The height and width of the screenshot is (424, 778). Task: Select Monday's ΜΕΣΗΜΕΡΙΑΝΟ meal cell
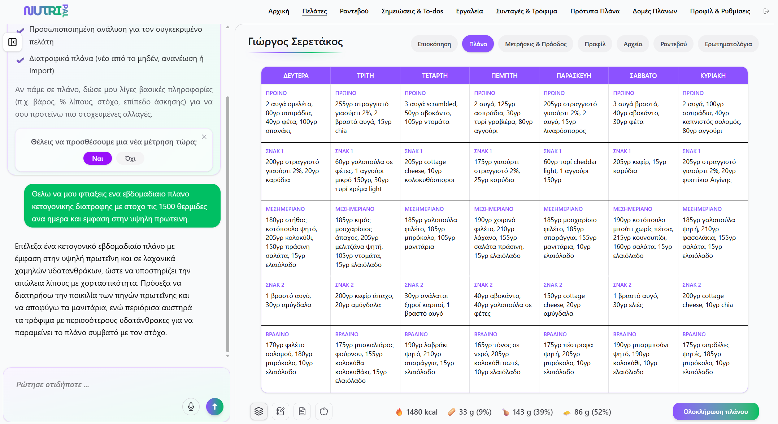[295, 238]
